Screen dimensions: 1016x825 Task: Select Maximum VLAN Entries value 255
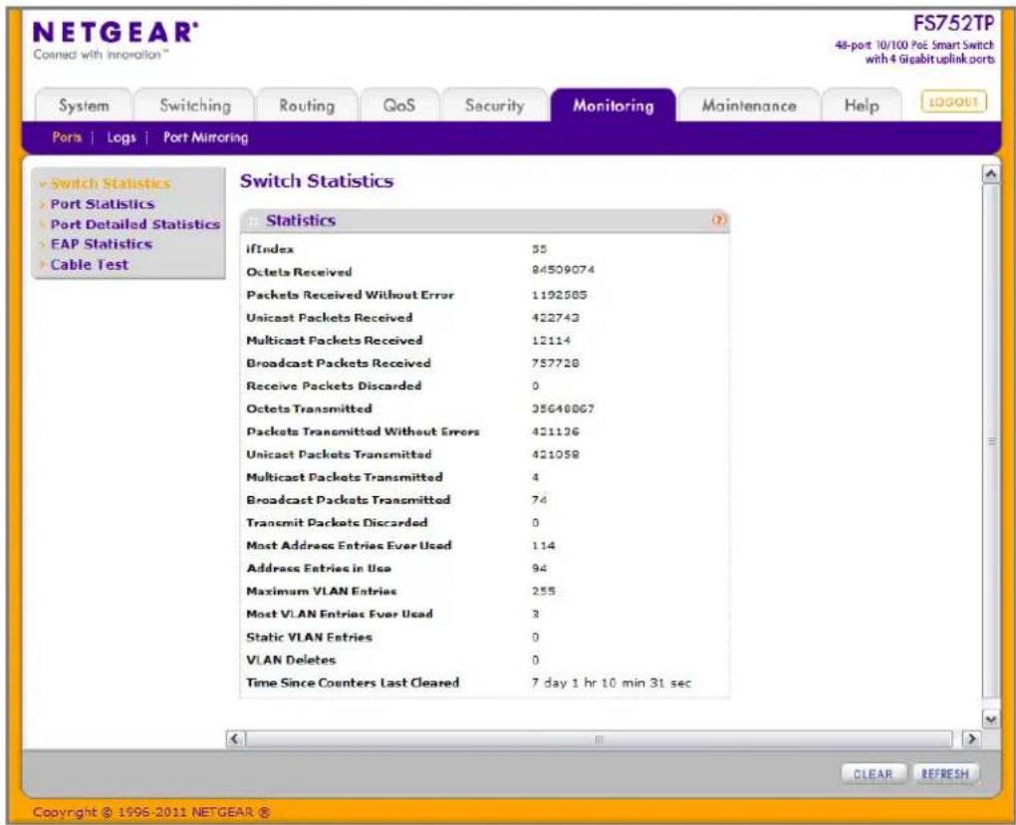pyautogui.click(x=543, y=591)
